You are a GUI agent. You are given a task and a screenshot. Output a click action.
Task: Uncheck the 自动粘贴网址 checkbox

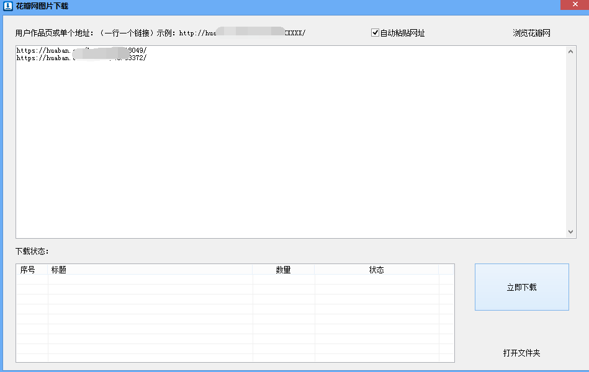(x=375, y=33)
